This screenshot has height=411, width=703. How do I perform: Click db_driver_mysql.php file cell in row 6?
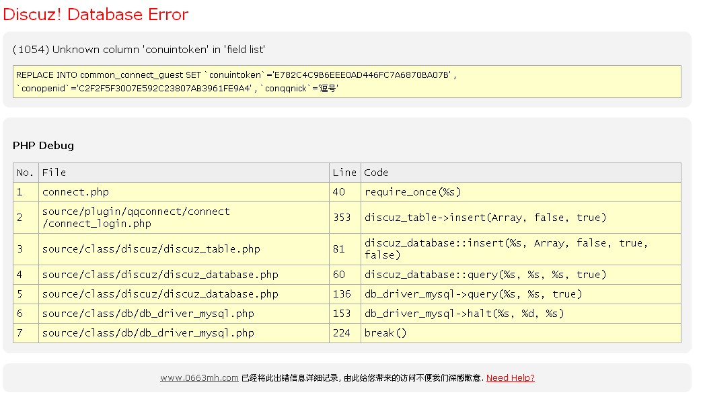point(184,314)
